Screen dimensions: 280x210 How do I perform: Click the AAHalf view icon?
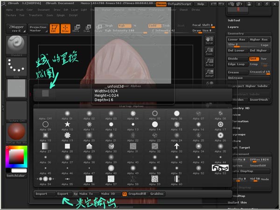click(x=209, y=73)
